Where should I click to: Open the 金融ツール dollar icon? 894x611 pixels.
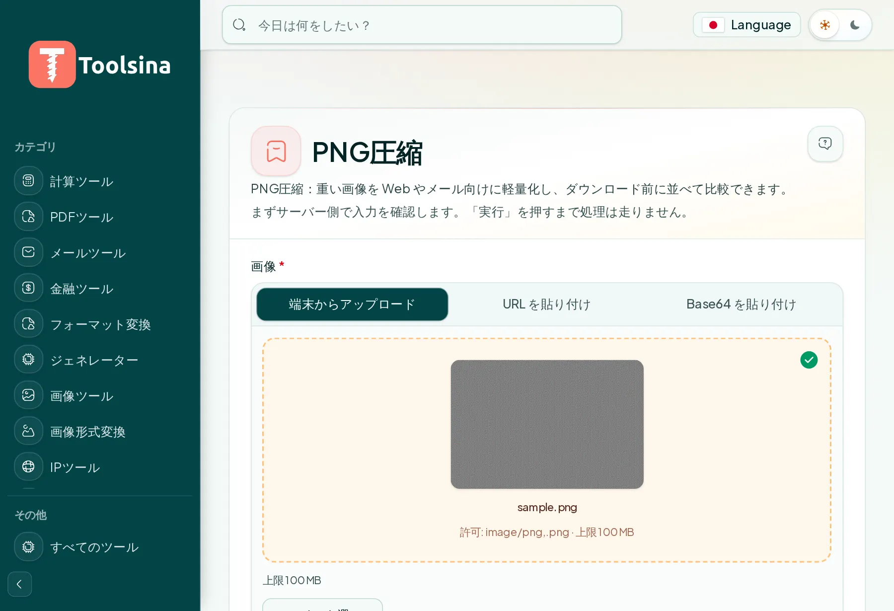coord(28,288)
